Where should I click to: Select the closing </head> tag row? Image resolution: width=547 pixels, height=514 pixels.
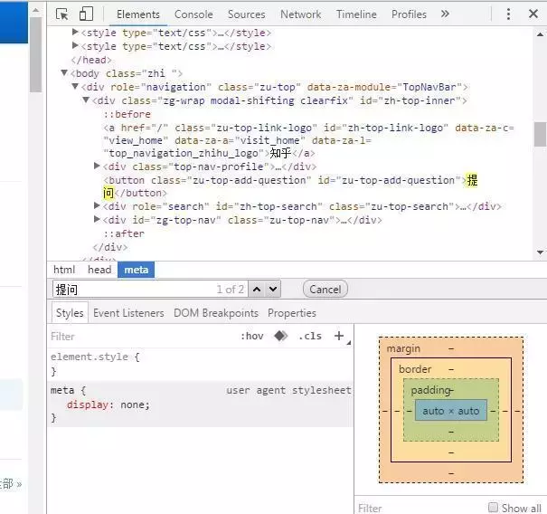(x=91, y=60)
